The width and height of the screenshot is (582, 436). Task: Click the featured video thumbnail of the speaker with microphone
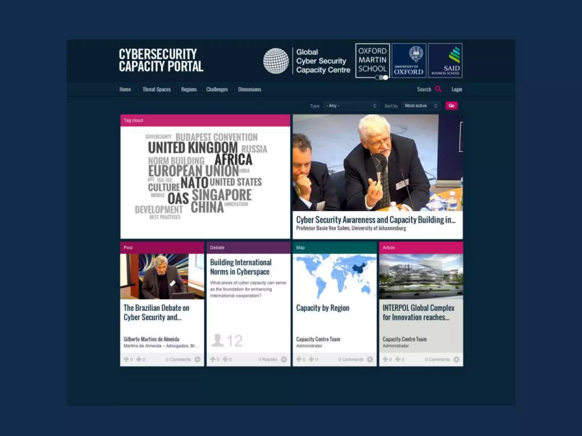[x=378, y=163]
